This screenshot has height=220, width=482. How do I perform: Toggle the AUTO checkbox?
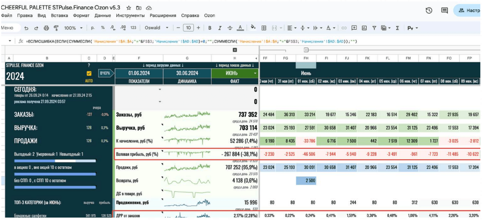pos(89,74)
